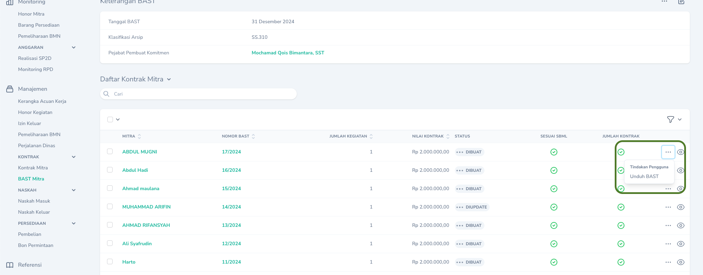Tick the checkbox for Ali Syafrudin
The height and width of the screenshot is (275, 703).
pos(110,243)
